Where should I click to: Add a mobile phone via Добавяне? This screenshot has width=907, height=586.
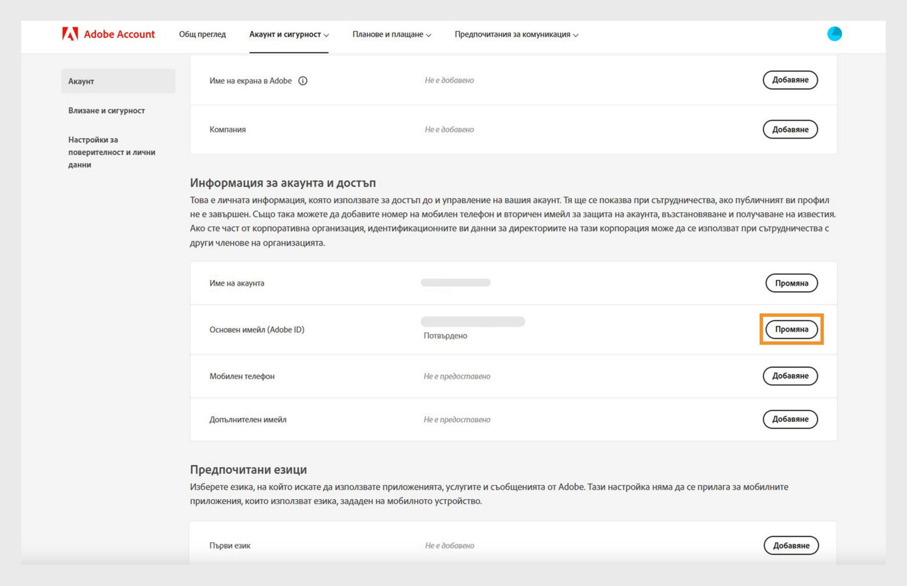(790, 376)
